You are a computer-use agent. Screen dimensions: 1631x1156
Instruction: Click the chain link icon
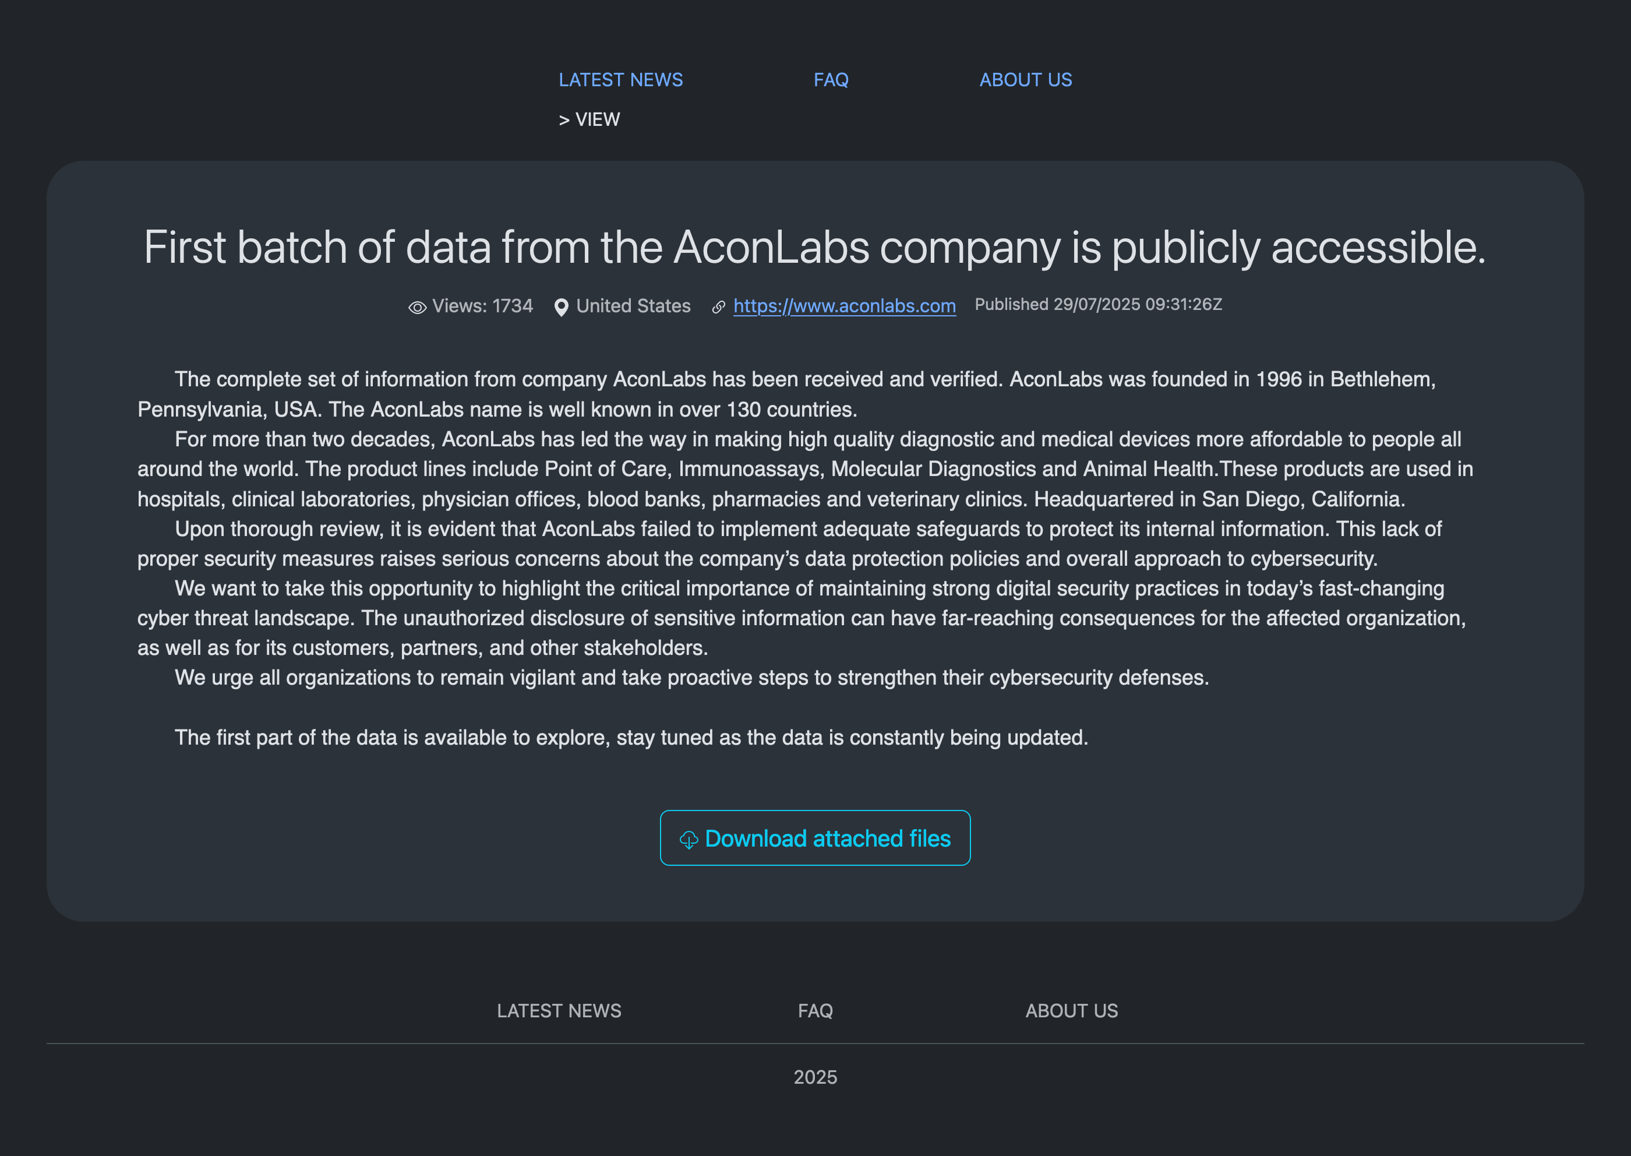tap(719, 307)
